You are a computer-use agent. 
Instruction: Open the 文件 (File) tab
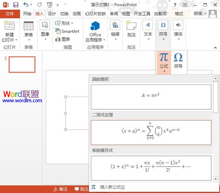coord(10,14)
